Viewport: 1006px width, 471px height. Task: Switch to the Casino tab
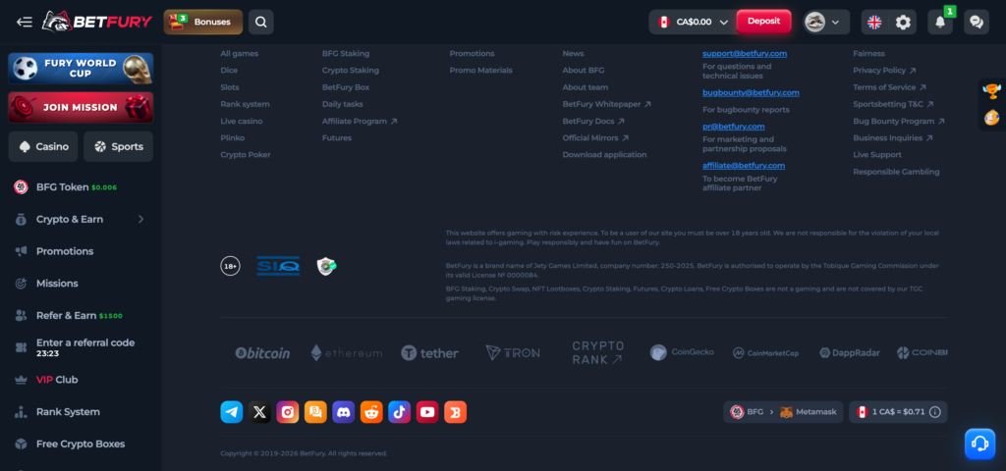pyautogui.click(x=43, y=147)
